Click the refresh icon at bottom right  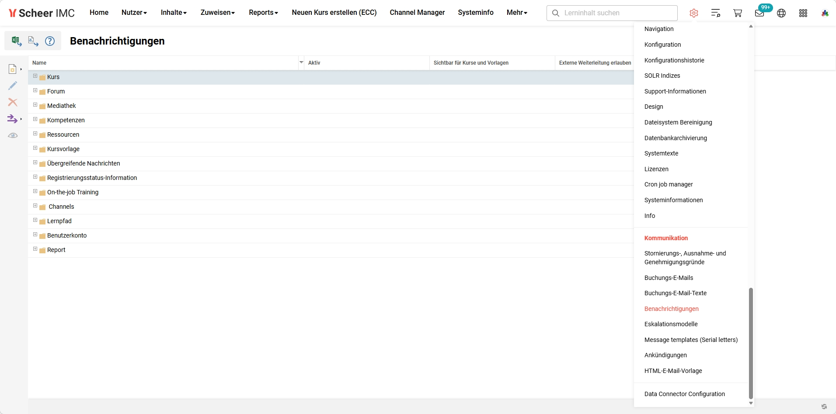point(824,407)
